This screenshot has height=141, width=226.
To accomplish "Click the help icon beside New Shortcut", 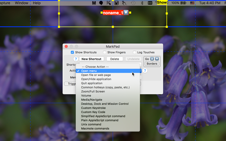I will [75, 59].
